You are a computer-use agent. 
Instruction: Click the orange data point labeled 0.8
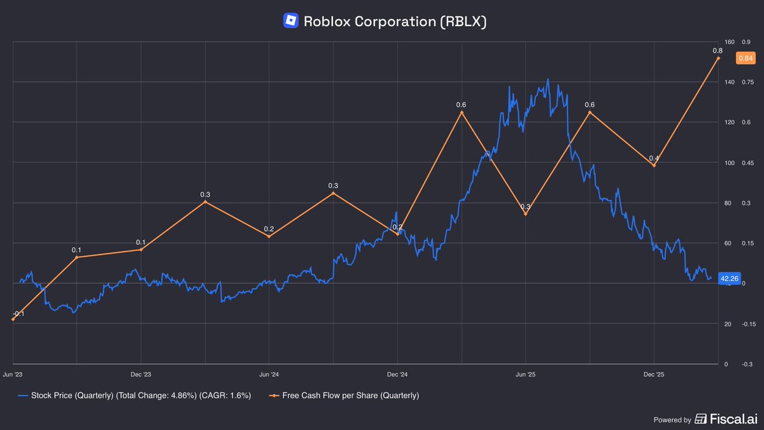[x=718, y=59]
